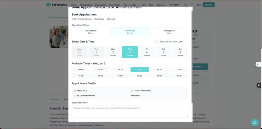Open H vs H menu item
This screenshot has width=262, height=129.
click(143, 5)
